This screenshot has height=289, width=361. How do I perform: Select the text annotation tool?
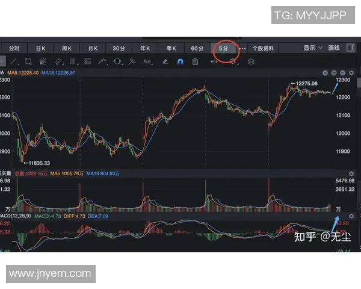(147, 61)
